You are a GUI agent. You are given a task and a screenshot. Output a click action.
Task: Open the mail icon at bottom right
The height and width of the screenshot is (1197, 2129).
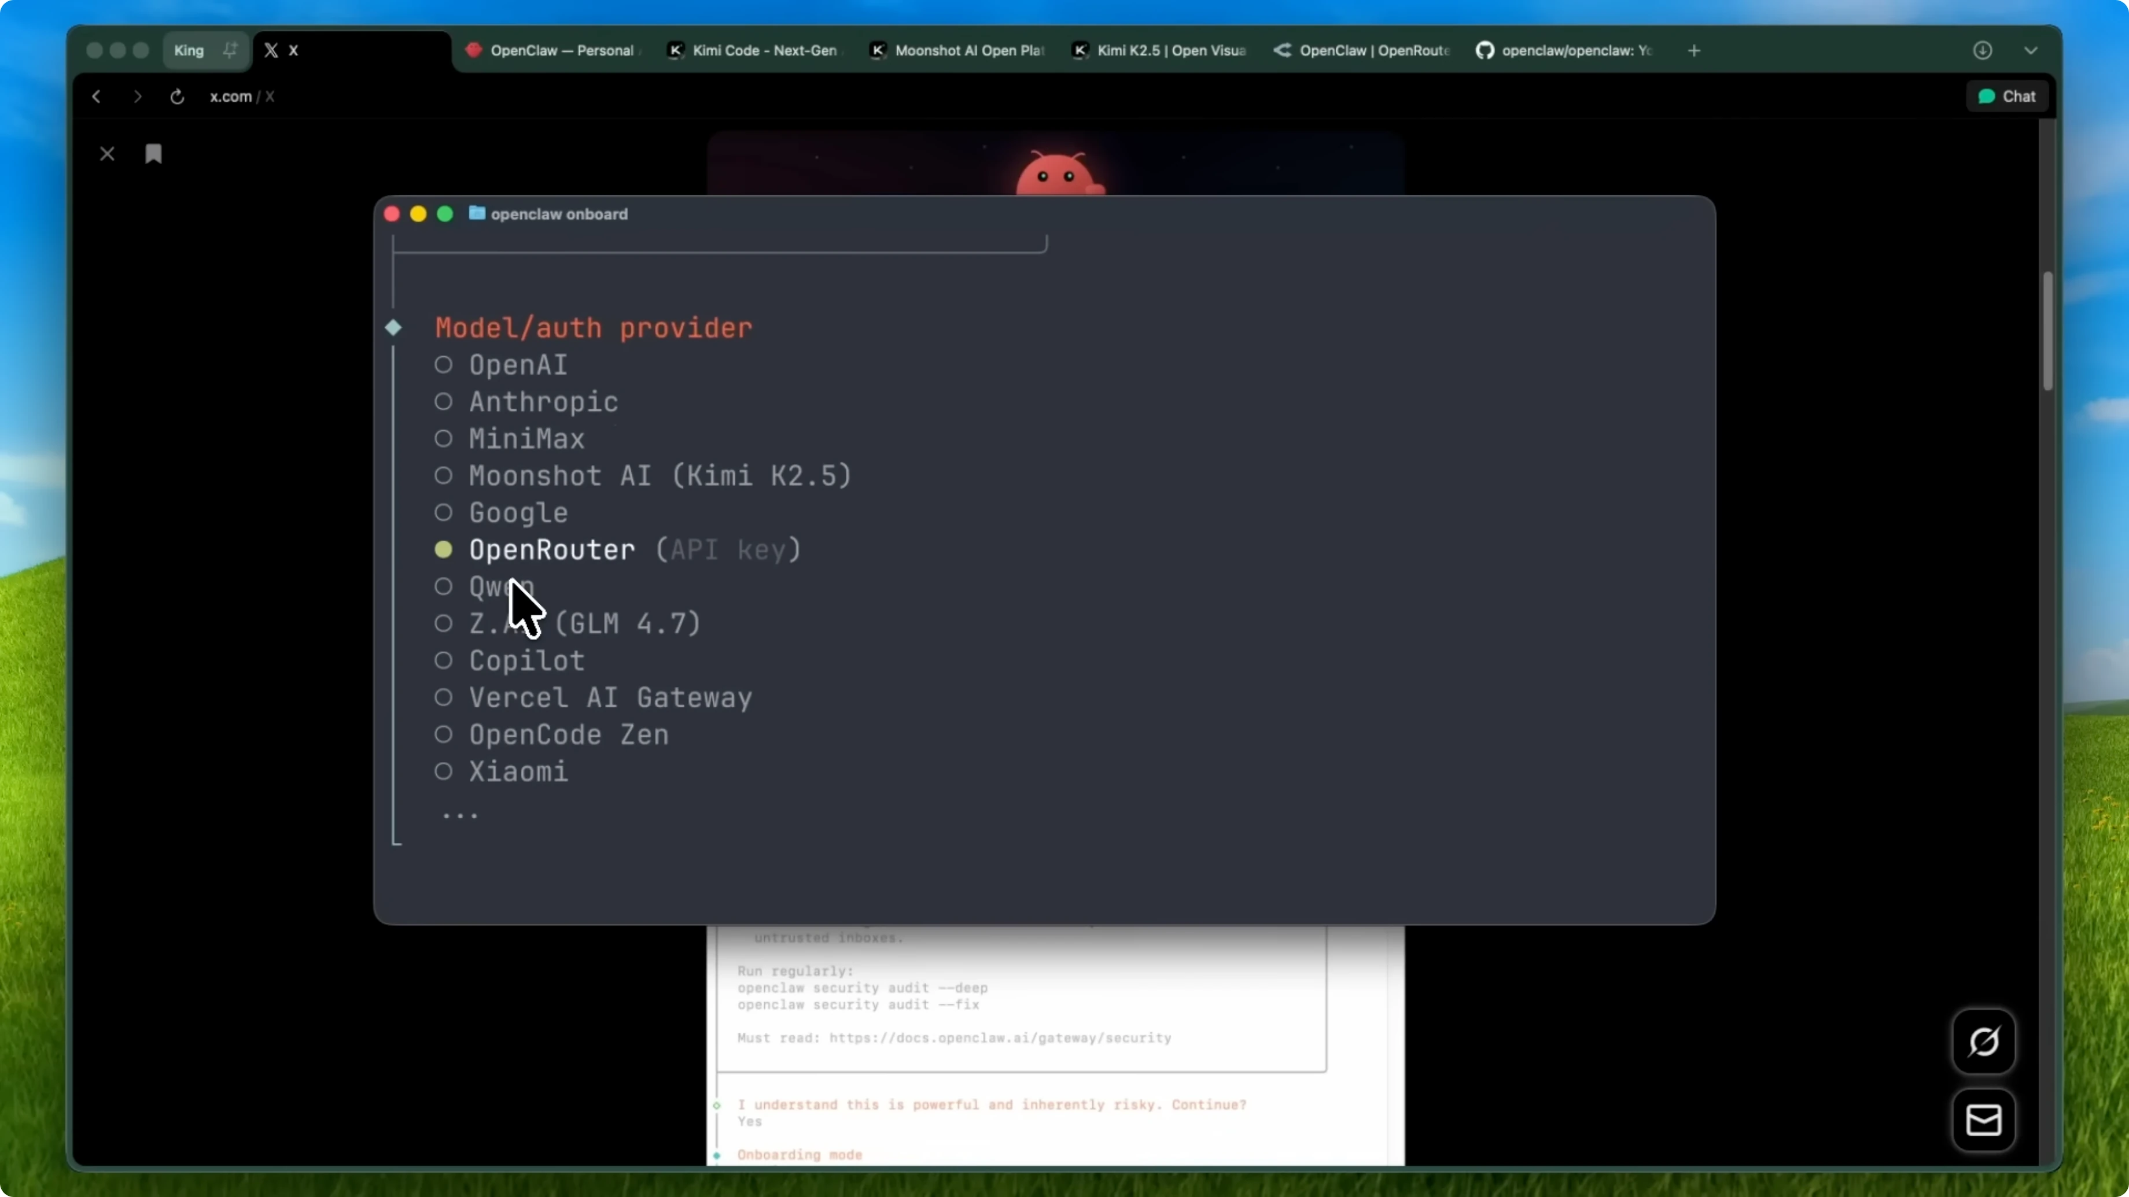(x=1984, y=1120)
